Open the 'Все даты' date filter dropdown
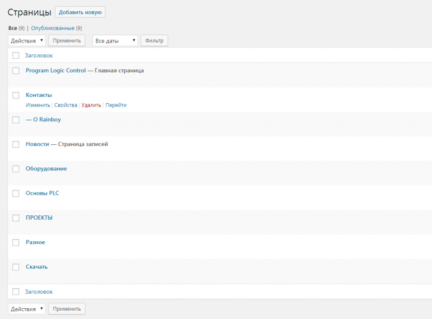This screenshot has width=432, height=319. tap(115, 41)
